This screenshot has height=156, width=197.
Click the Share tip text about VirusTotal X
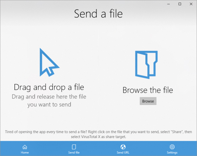click(98, 134)
